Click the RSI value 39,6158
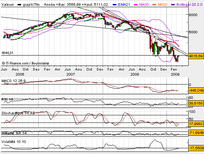Viewport: 204px width, 154px height. tap(196, 104)
